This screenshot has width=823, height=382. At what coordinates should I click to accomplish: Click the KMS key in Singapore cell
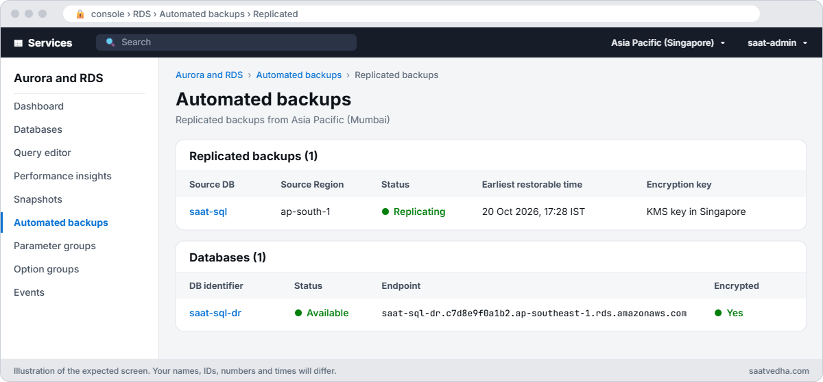click(x=696, y=212)
